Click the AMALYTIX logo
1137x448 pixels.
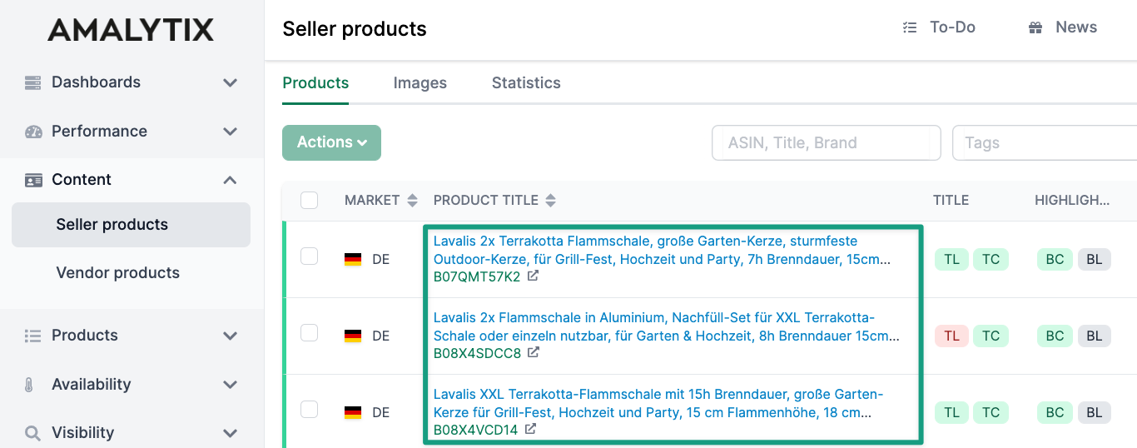pos(131,30)
